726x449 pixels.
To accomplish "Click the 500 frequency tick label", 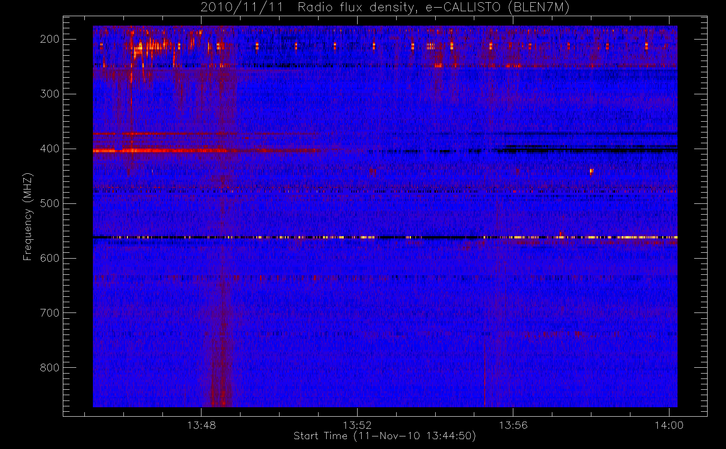I will pos(50,203).
